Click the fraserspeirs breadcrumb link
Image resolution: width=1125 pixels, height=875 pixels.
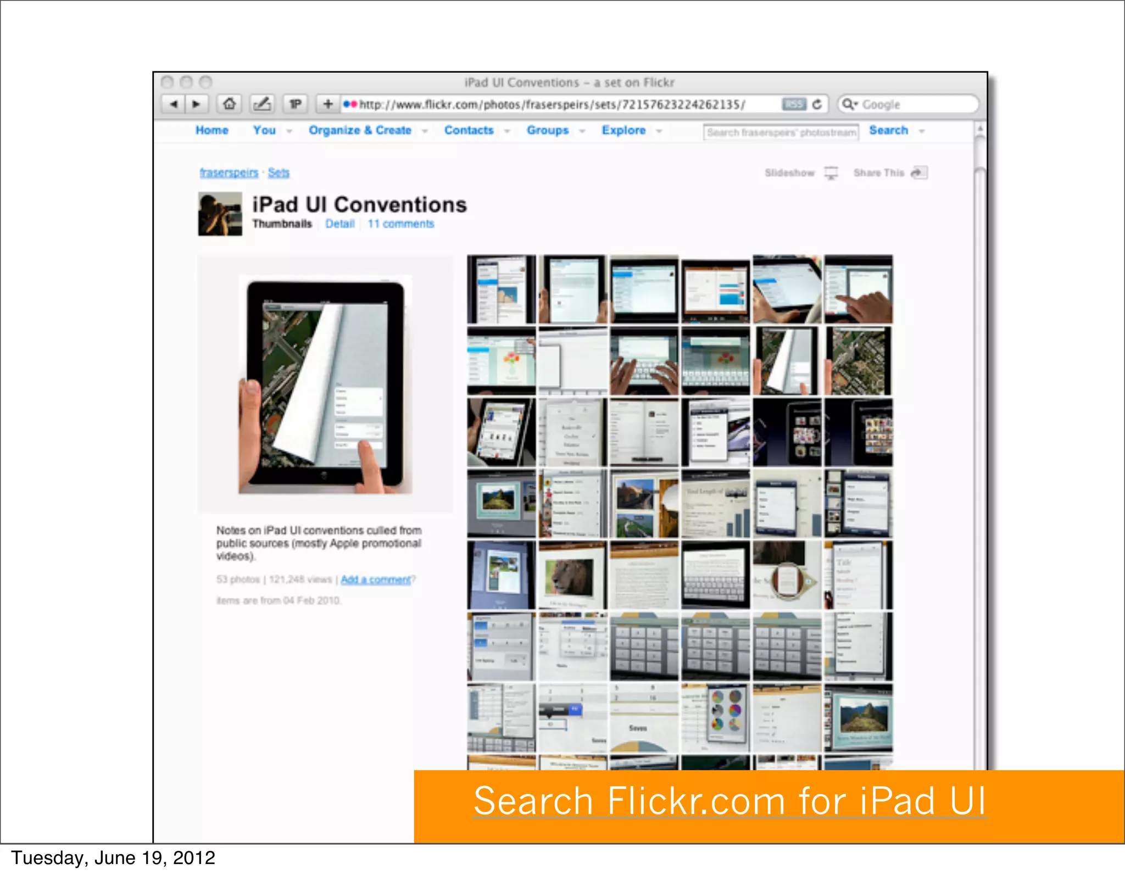coord(229,172)
